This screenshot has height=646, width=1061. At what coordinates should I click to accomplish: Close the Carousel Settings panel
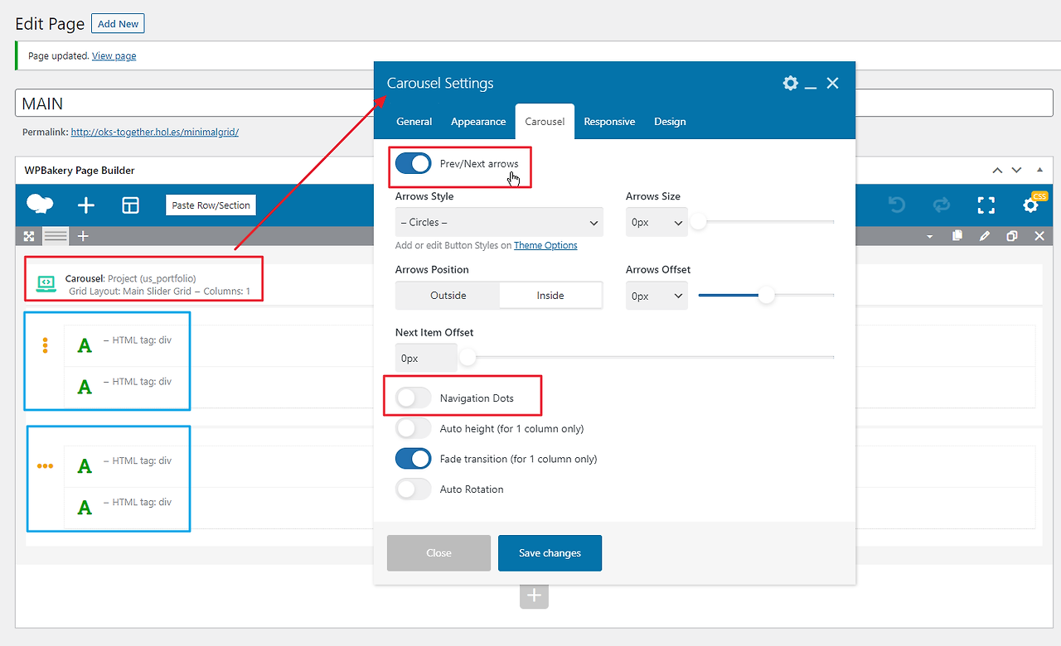point(833,83)
